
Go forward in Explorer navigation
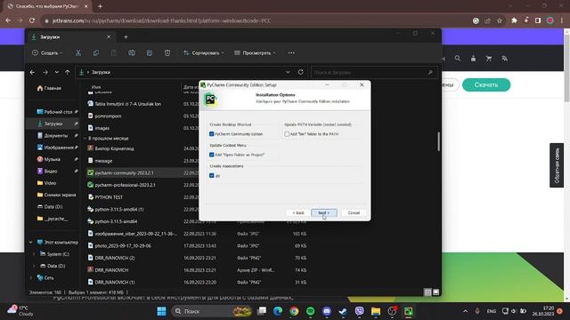45,73
